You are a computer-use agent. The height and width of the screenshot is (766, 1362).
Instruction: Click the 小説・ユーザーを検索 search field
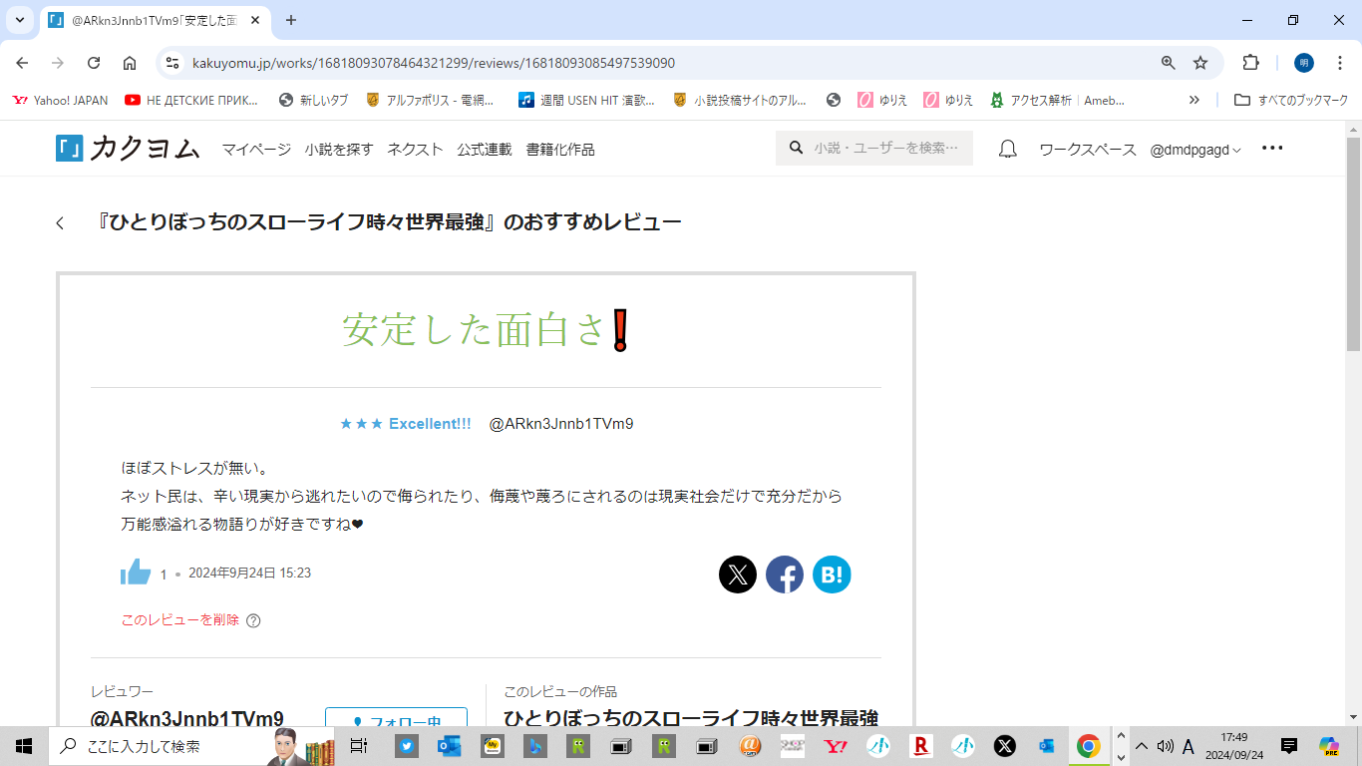coord(883,148)
